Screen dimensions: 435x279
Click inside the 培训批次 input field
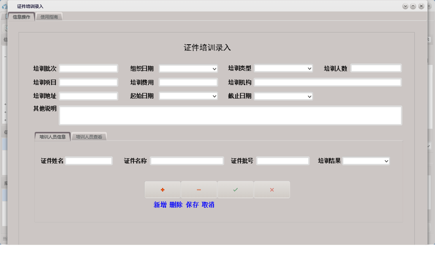coord(88,68)
